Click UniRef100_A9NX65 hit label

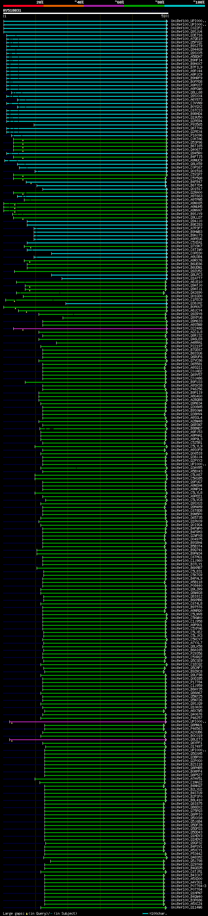(187, 203)
